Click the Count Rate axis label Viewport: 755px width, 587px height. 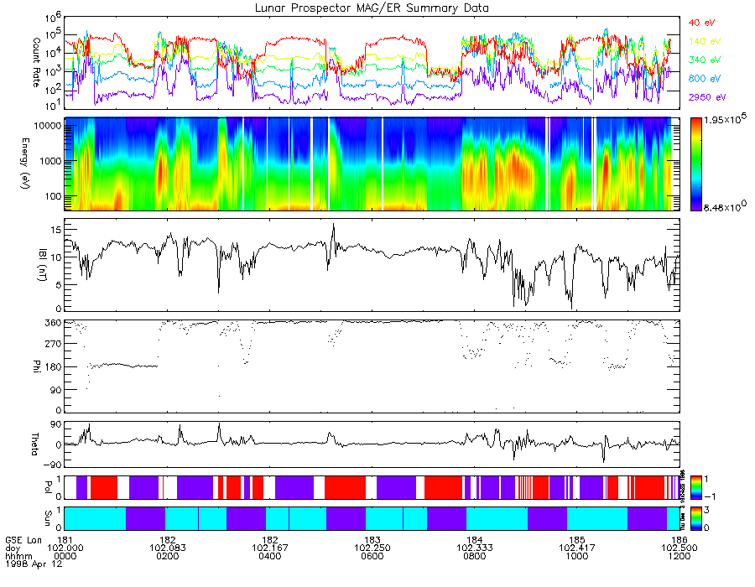pyautogui.click(x=36, y=63)
